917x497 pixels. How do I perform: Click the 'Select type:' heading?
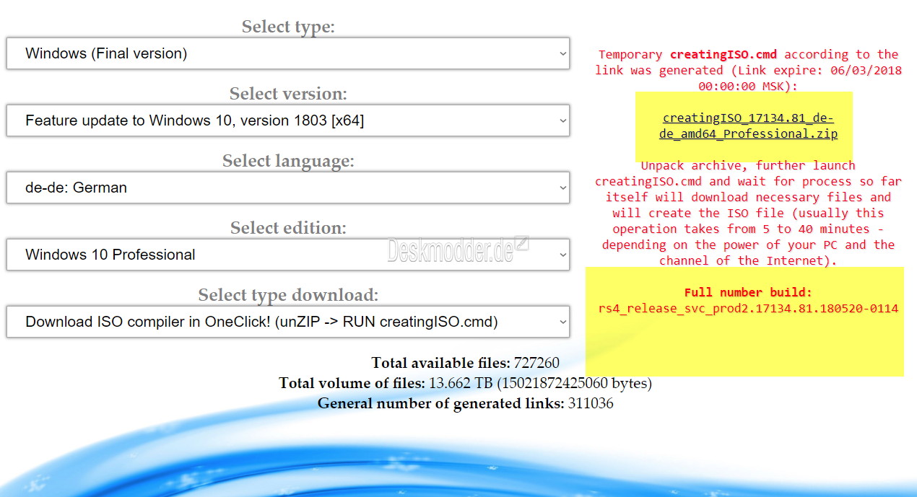pos(288,27)
